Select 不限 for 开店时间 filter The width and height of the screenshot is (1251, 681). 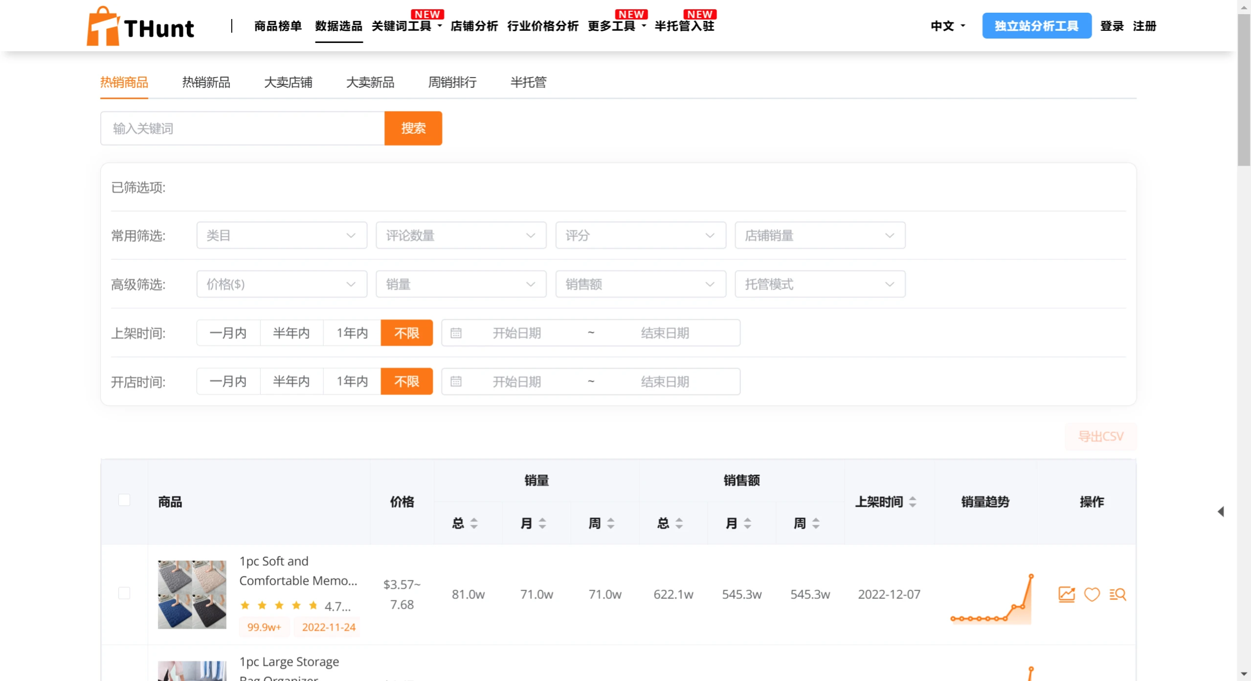click(x=406, y=382)
